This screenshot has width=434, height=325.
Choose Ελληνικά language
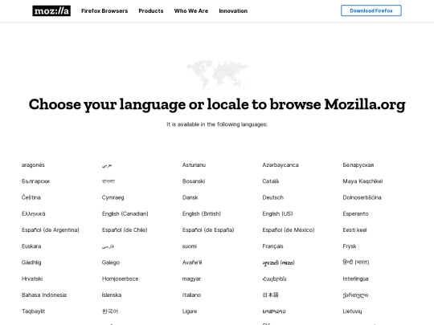34,214
